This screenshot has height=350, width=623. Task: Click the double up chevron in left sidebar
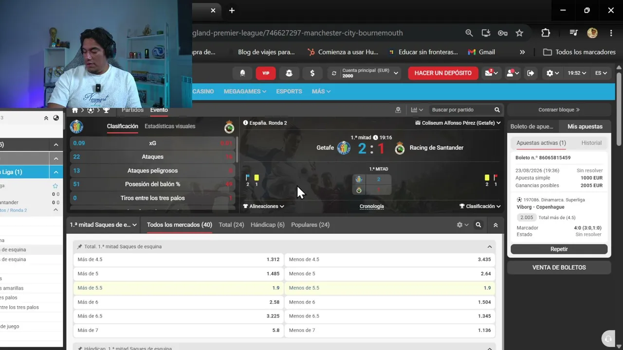[46, 118]
